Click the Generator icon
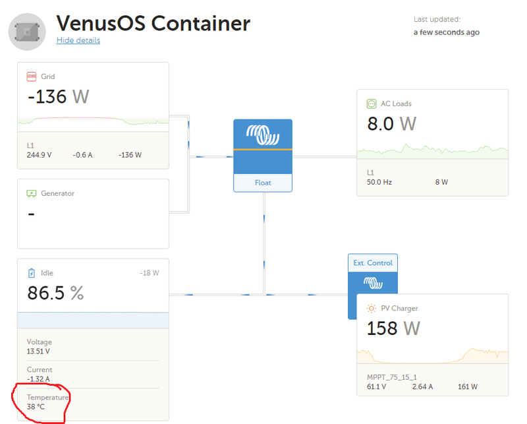 pyautogui.click(x=31, y=193)
